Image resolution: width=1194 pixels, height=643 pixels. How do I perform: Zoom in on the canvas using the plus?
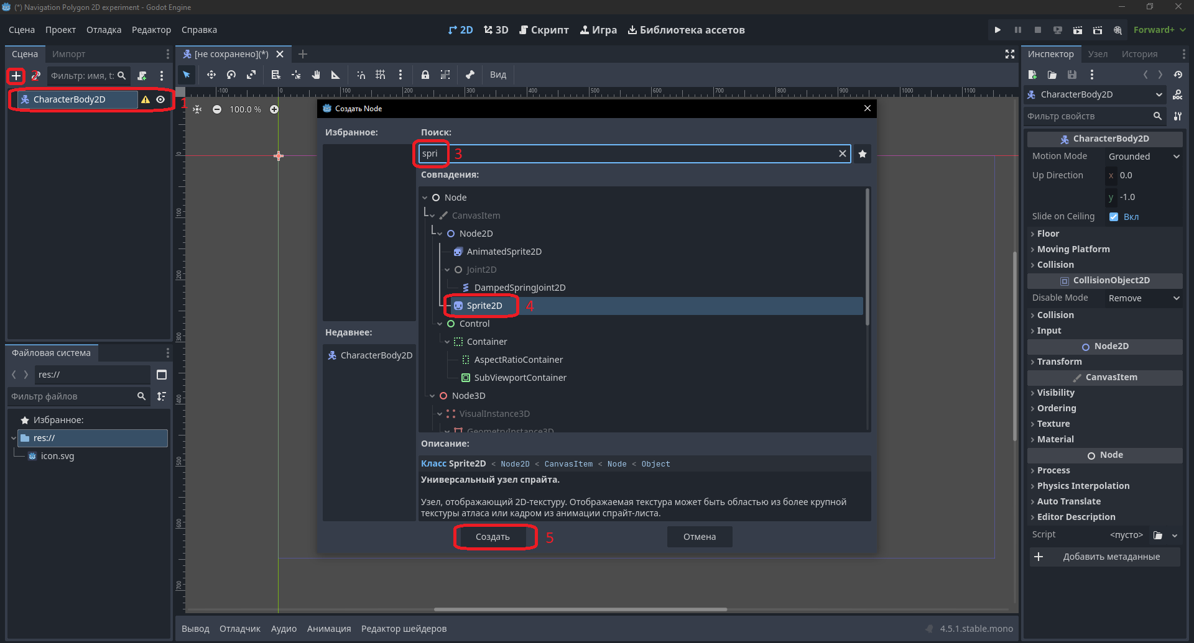click(x=274, y=109)
